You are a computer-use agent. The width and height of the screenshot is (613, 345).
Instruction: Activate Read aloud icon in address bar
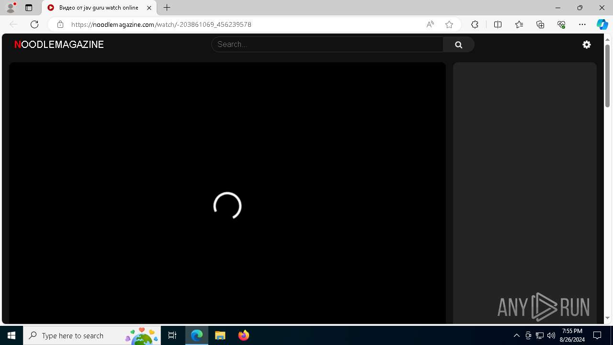click(430, 24)
